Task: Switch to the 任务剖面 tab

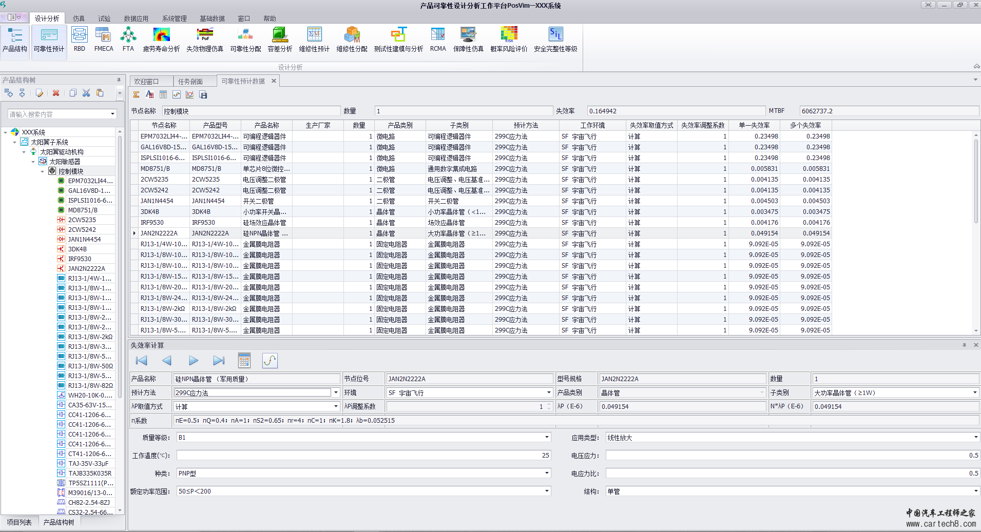Action: pos(190,82)
